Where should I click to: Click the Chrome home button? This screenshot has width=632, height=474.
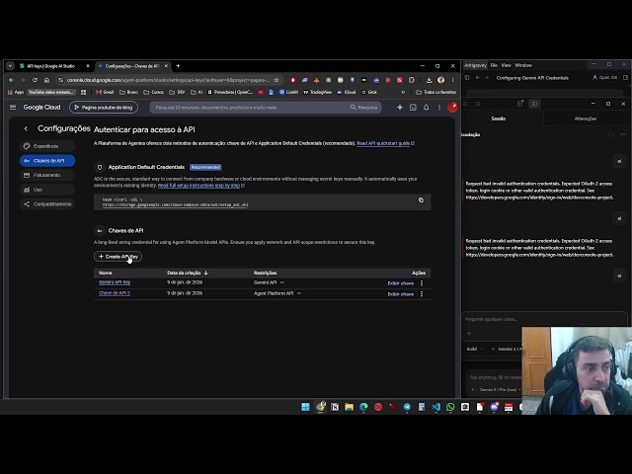[46, 80]
